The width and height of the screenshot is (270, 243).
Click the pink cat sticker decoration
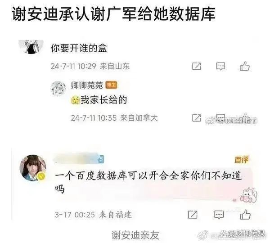(248, 195)
